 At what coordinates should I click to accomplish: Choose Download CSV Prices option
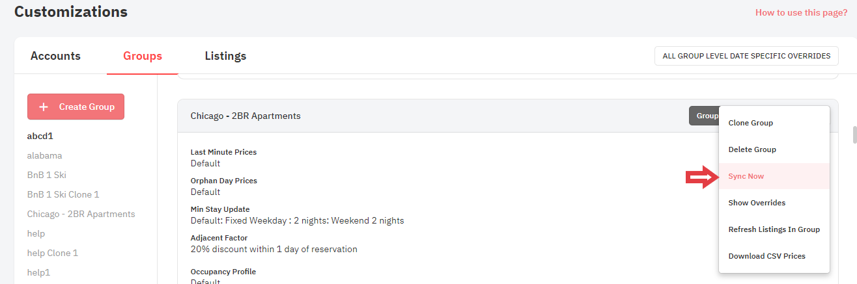point(766,256)
